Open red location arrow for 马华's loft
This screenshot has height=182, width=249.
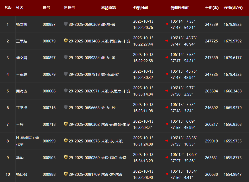(167, 157)
